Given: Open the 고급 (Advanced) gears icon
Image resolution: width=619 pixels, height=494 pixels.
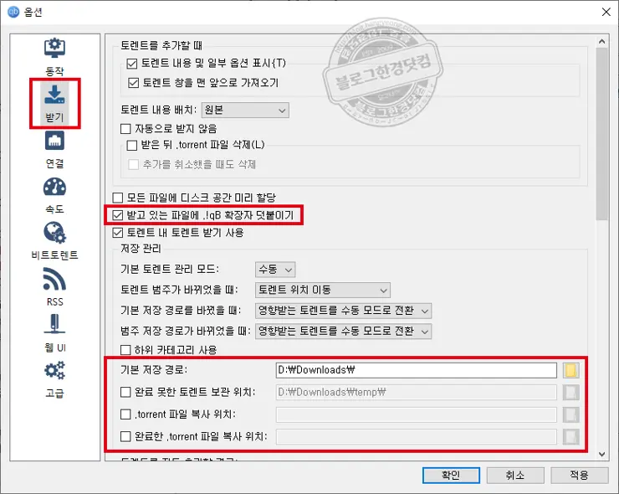Looking at the screenshot, I should click(54, 370).
